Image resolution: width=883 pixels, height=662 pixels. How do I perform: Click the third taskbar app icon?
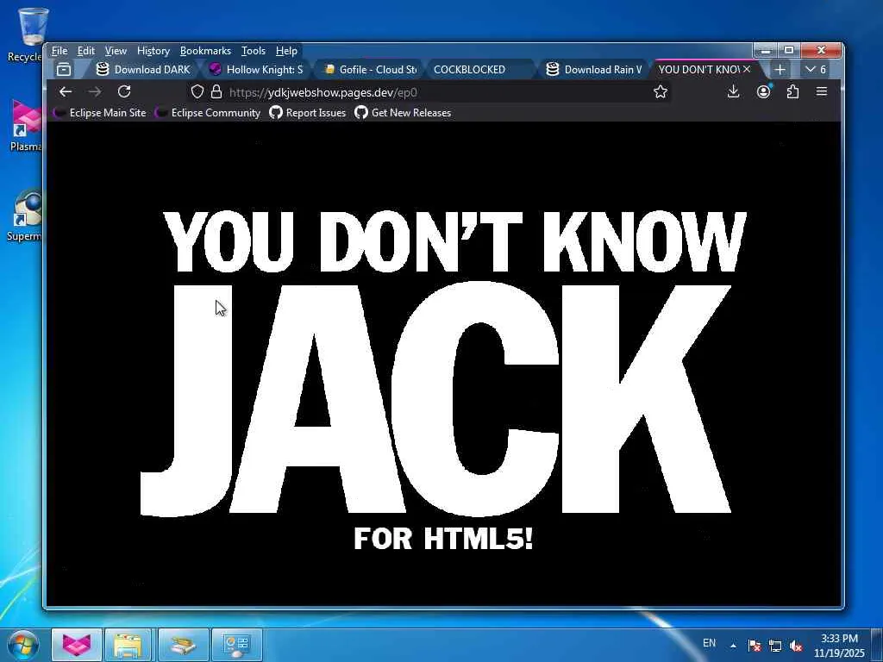coord(183,645)
